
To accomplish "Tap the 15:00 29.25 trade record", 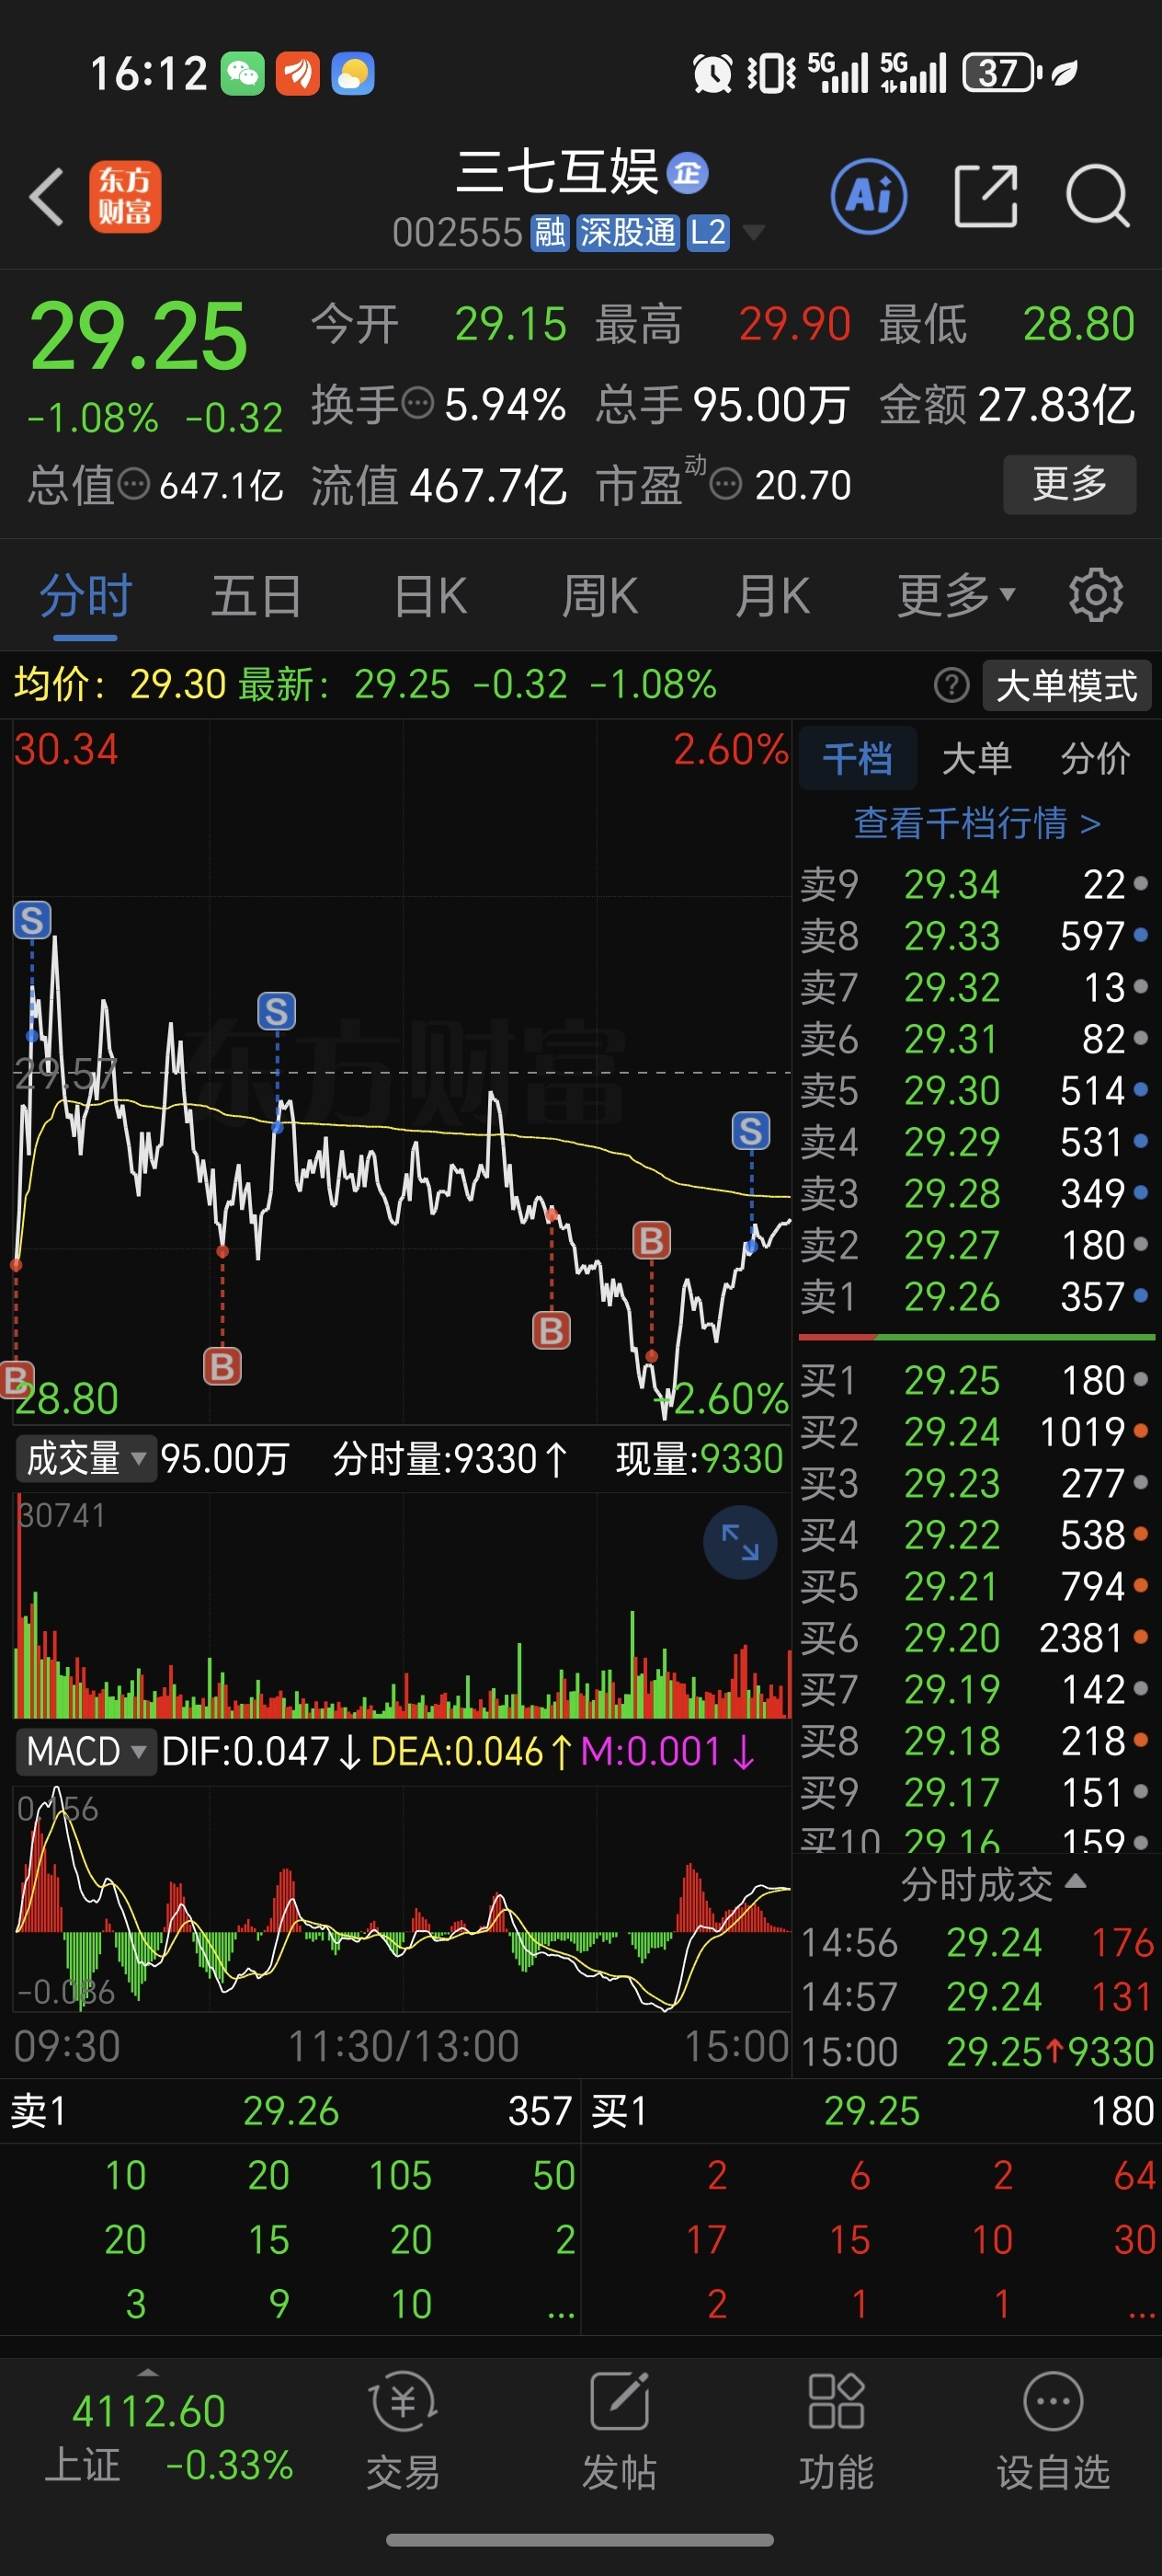I will 976,2051.
